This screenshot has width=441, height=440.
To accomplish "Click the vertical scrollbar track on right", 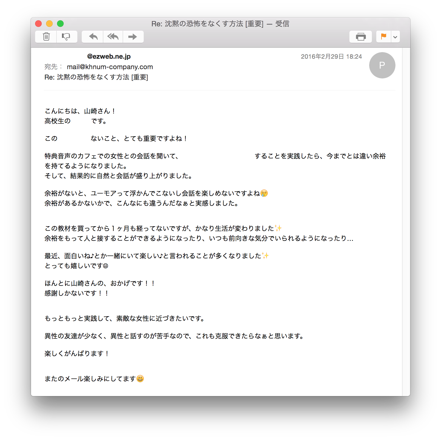I will point(406,222).
